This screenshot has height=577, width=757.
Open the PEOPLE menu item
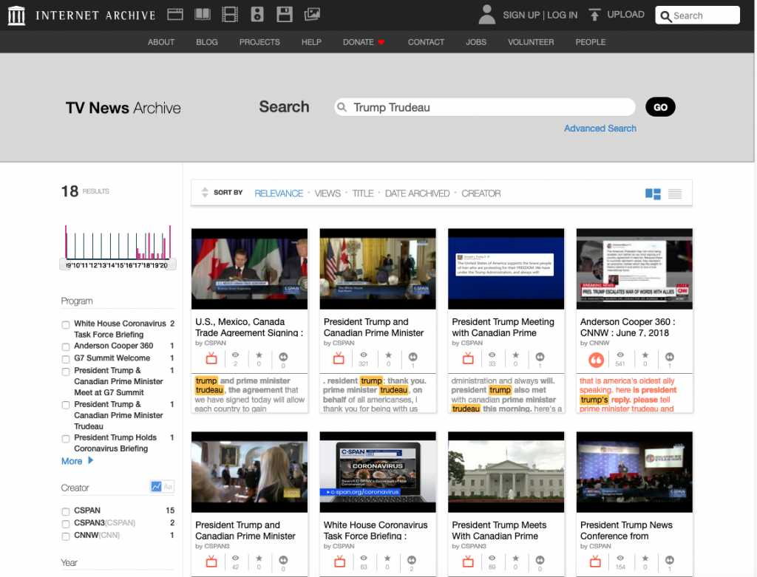[x=591, y=42]
